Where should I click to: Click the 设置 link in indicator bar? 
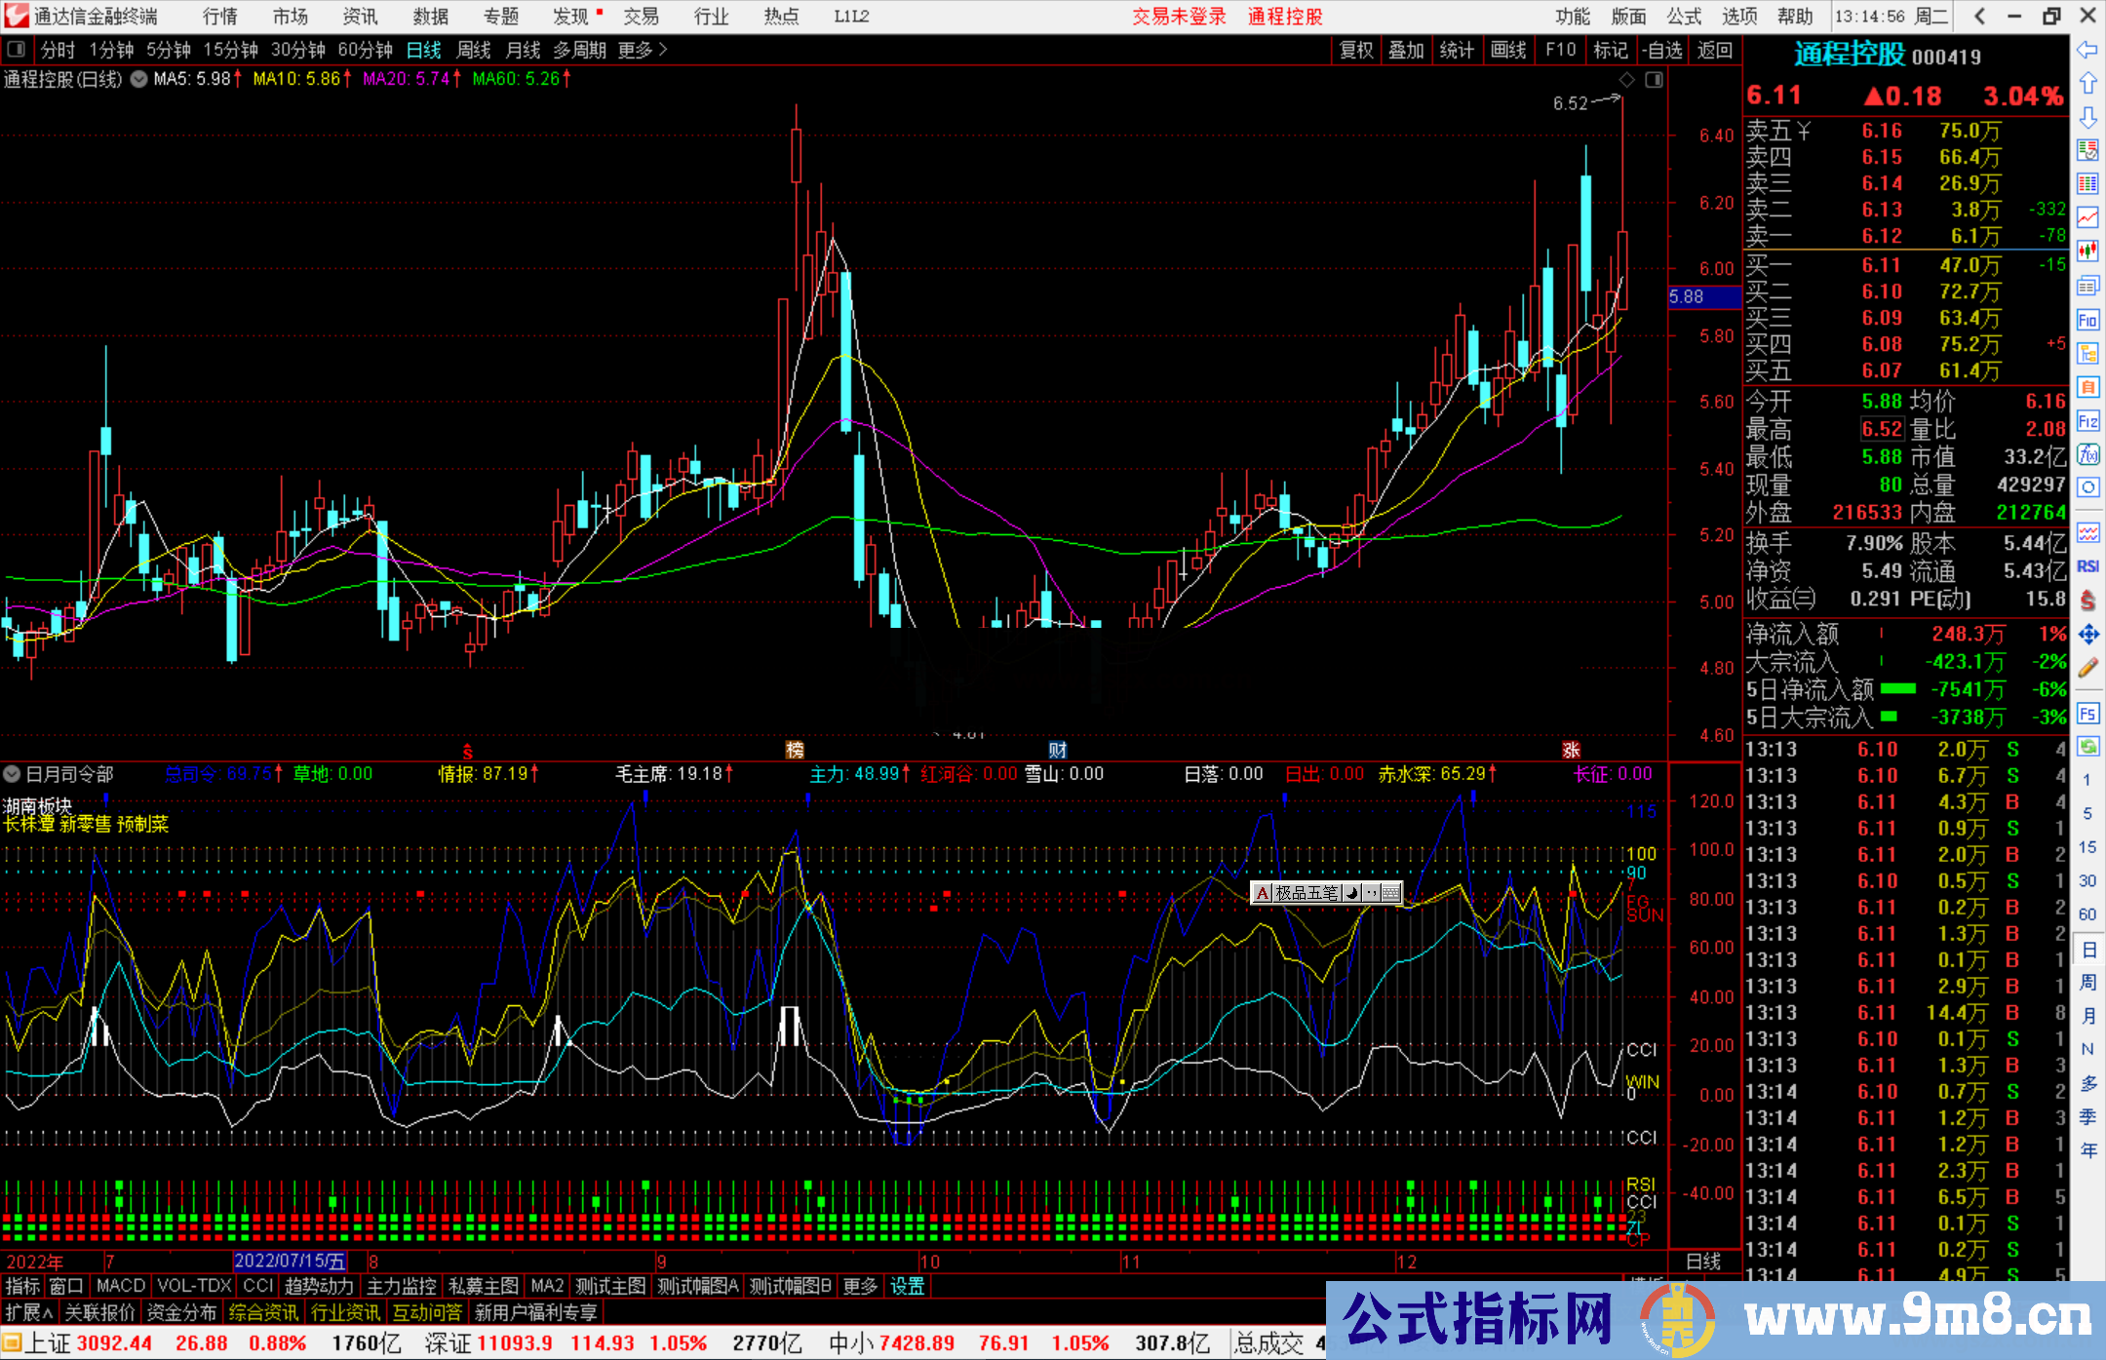[x=907, y=1286]
